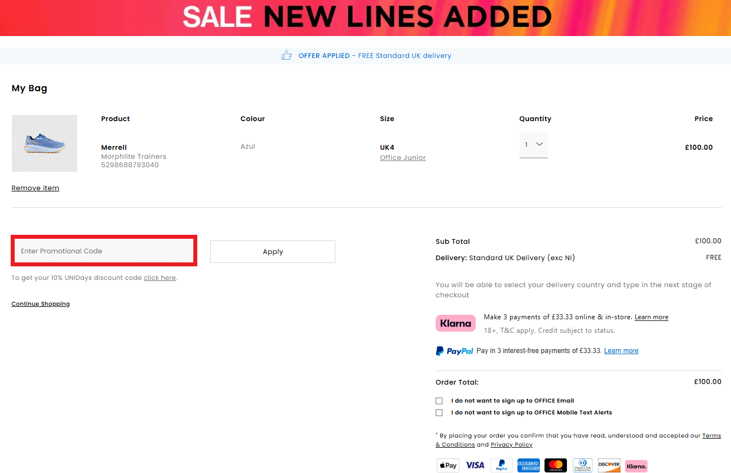Click the thumbs-up offer applied icon
731x473 pixels.
(286, 55)
